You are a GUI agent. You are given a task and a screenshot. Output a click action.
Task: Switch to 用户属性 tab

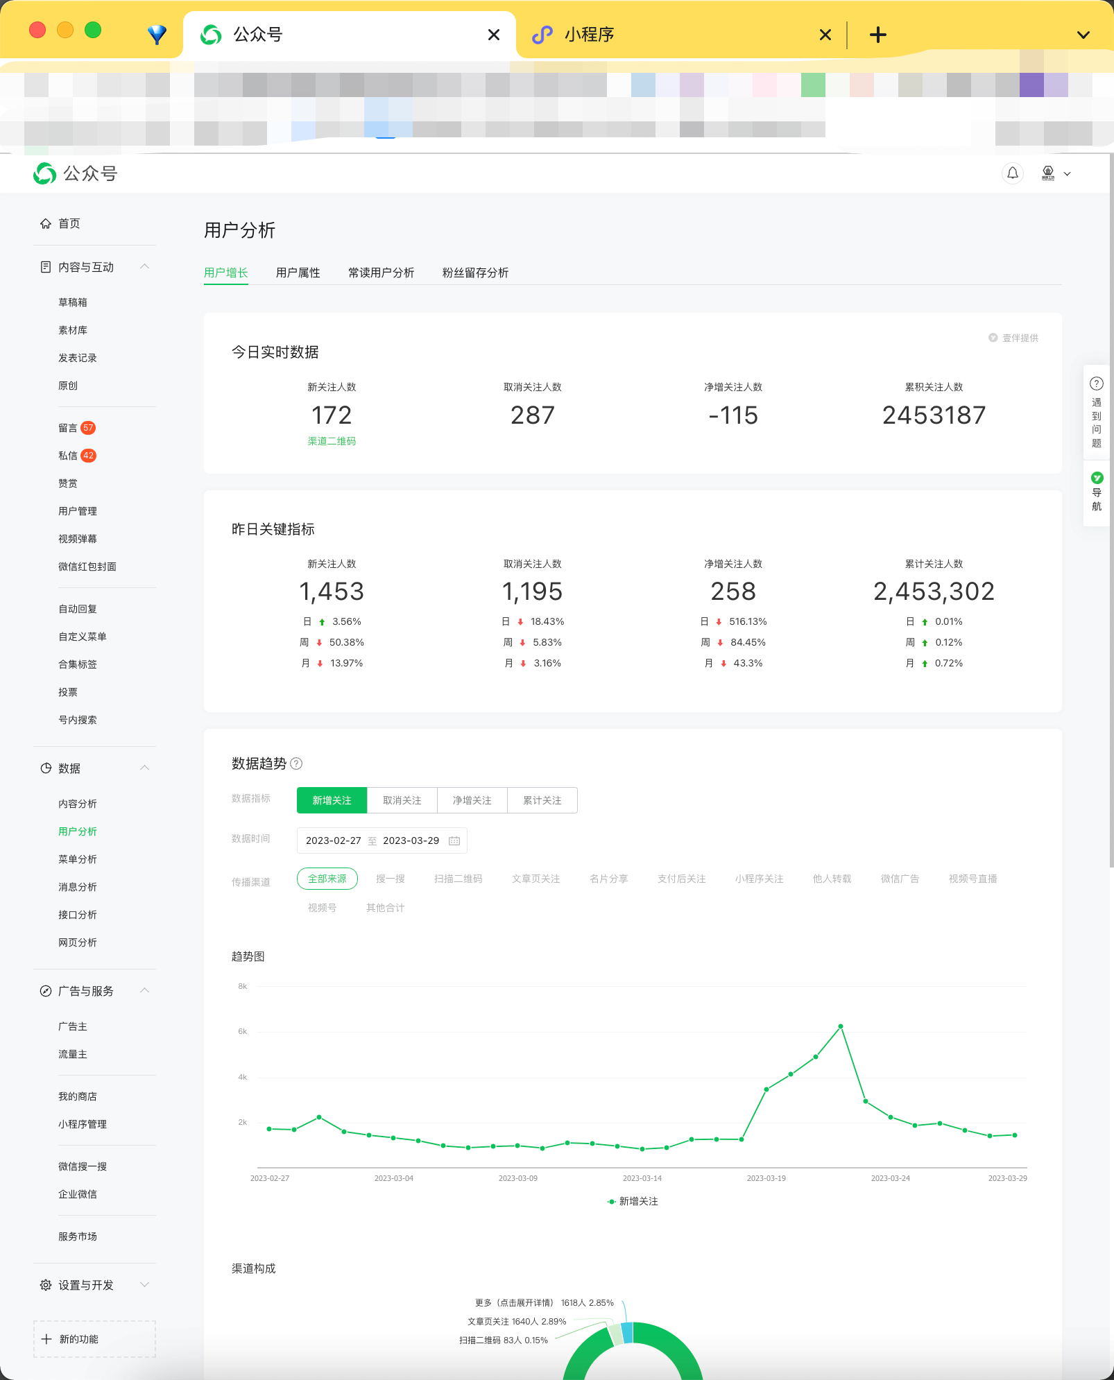298,273
